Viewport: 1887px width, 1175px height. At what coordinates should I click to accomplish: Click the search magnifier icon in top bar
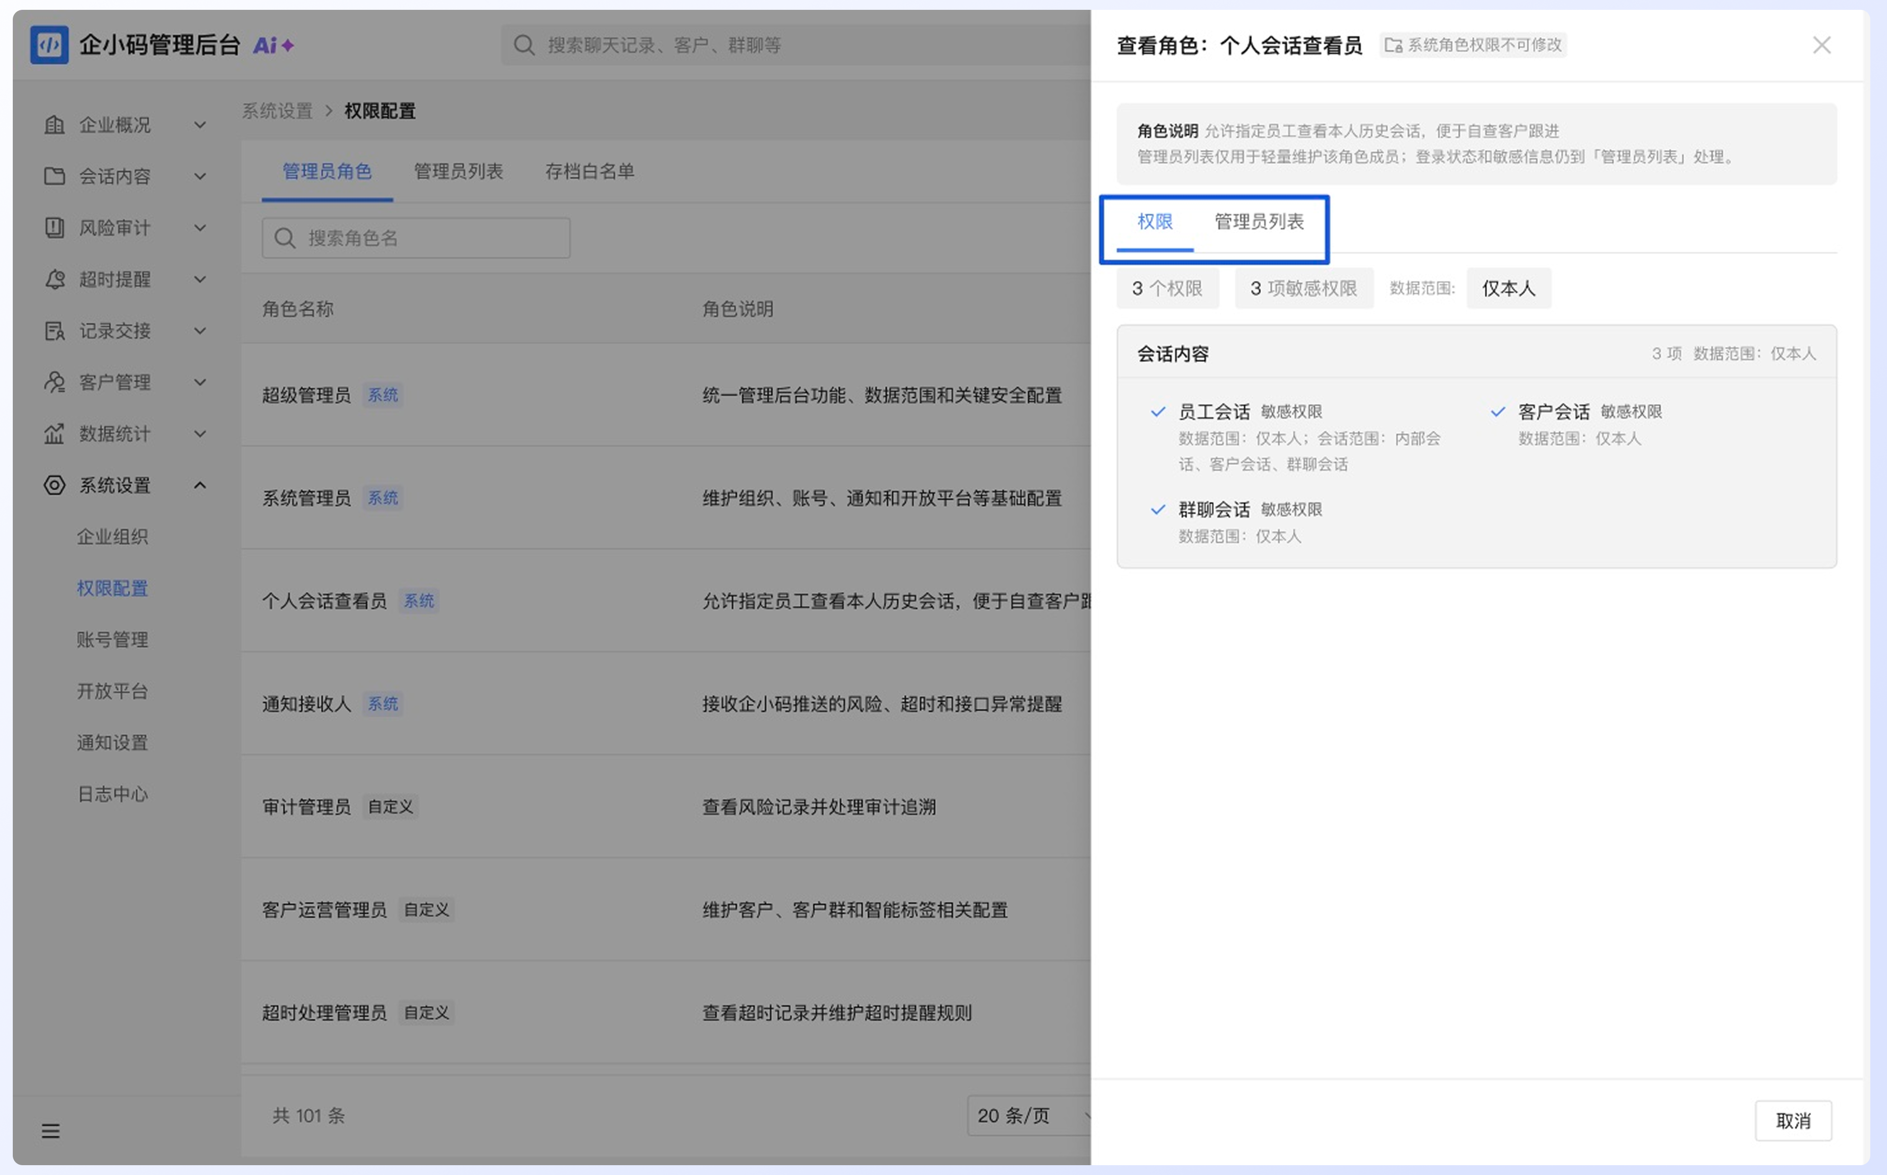coord(525,45)
